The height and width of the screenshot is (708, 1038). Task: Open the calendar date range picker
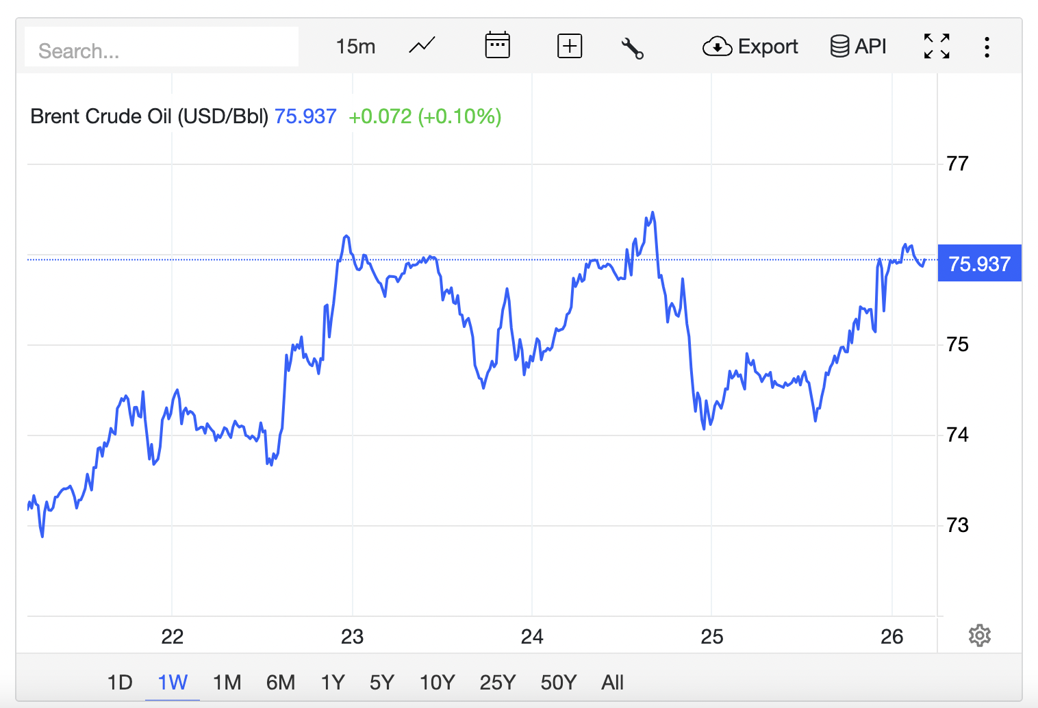pyautogui.click(x=497, y=46)
